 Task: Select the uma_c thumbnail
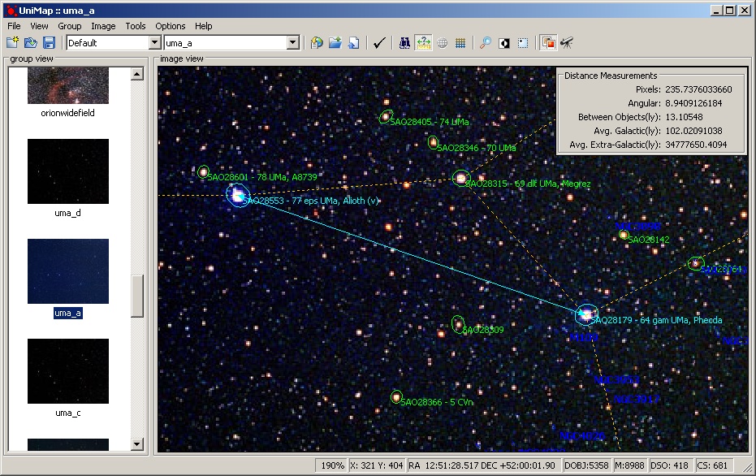click(68, 371)
